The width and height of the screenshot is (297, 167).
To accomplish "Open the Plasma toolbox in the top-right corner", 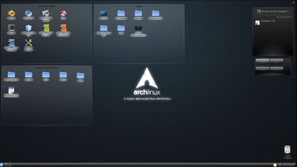I will coord(294,2).
